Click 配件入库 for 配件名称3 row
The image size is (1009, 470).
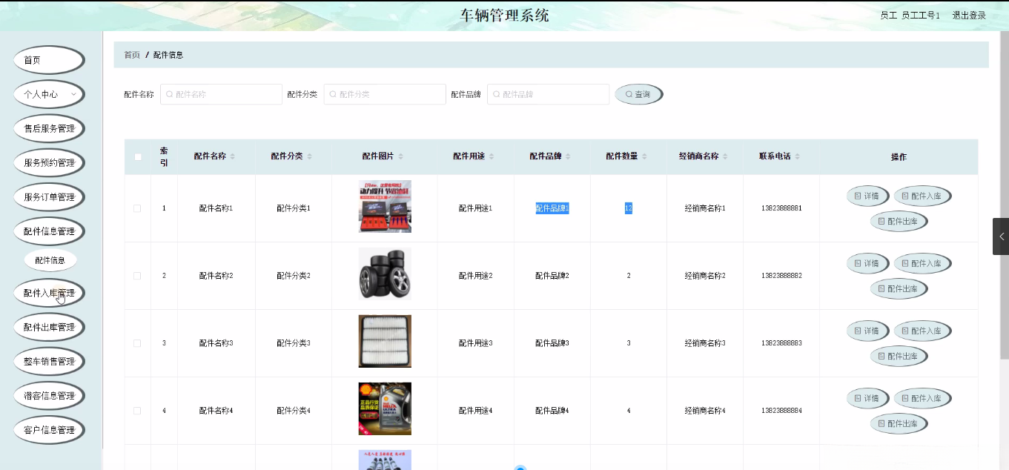[x=922, y=331]
